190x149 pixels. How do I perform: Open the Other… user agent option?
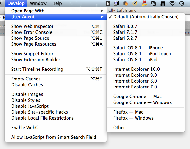[x=146, y=127]
